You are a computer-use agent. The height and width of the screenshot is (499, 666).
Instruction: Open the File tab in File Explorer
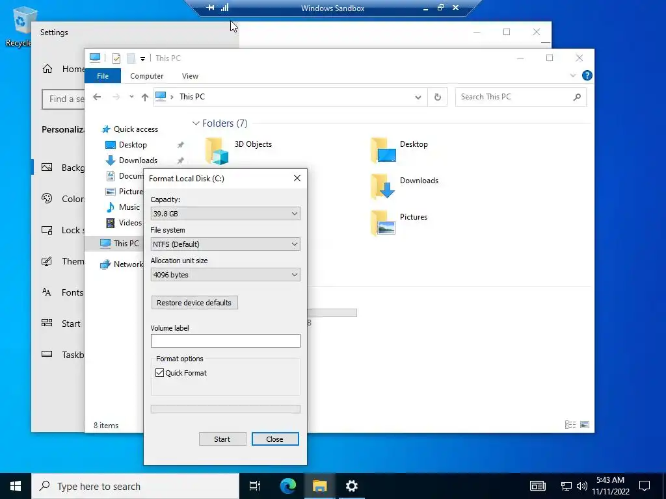(103, 76)
